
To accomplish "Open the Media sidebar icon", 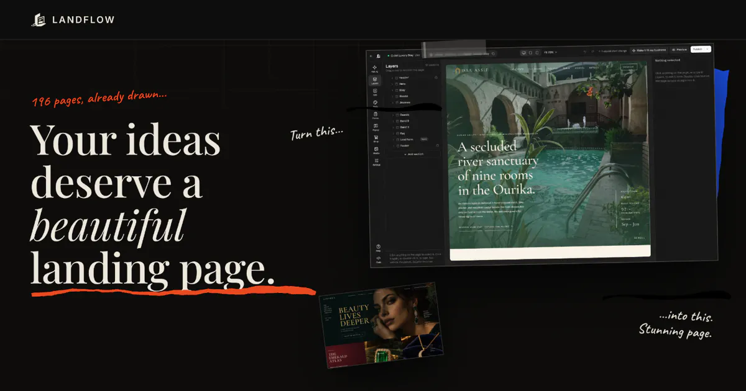I will pyautogui.click(x=376, y=150).
